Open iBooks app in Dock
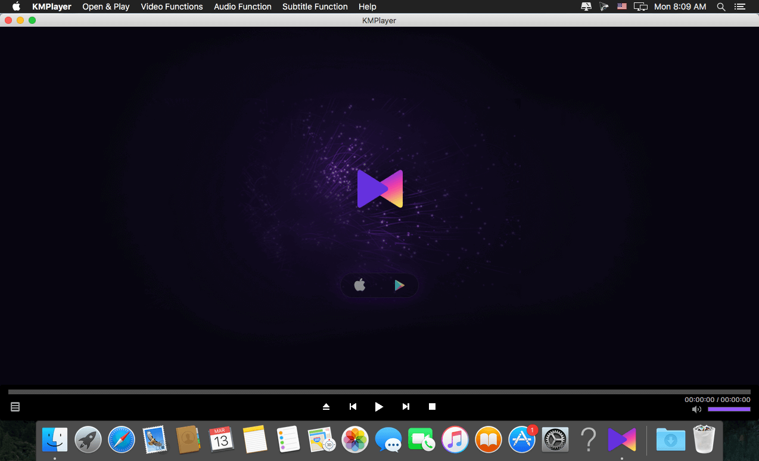Screen dimensions: 759x461 click(489, 440)
